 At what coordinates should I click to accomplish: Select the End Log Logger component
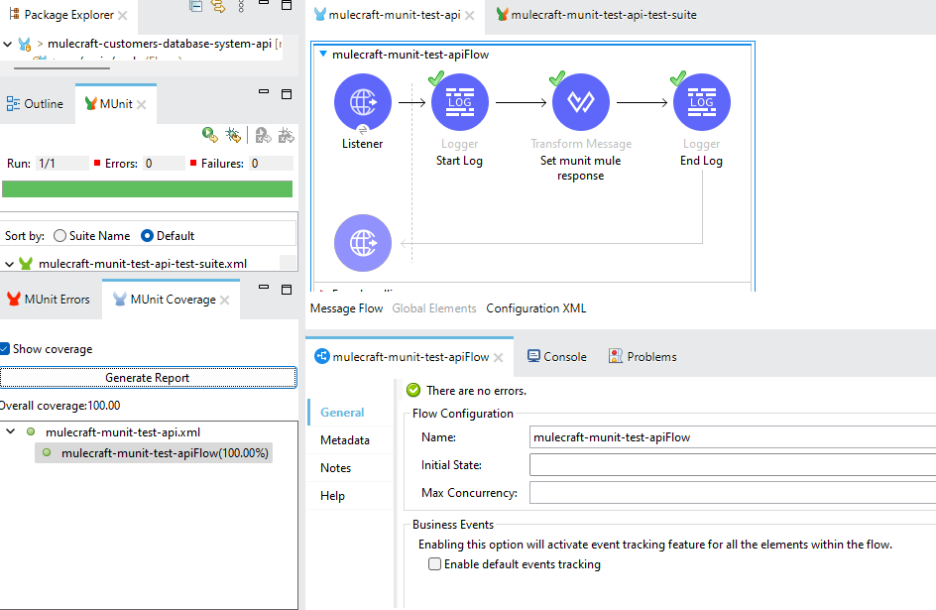tap(701, 101)
